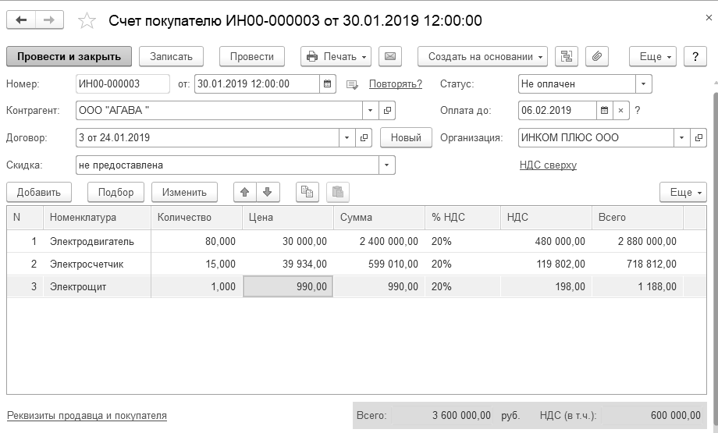
Task: Click total cell 2 880 000,00
Action: [x=638, y=241]
